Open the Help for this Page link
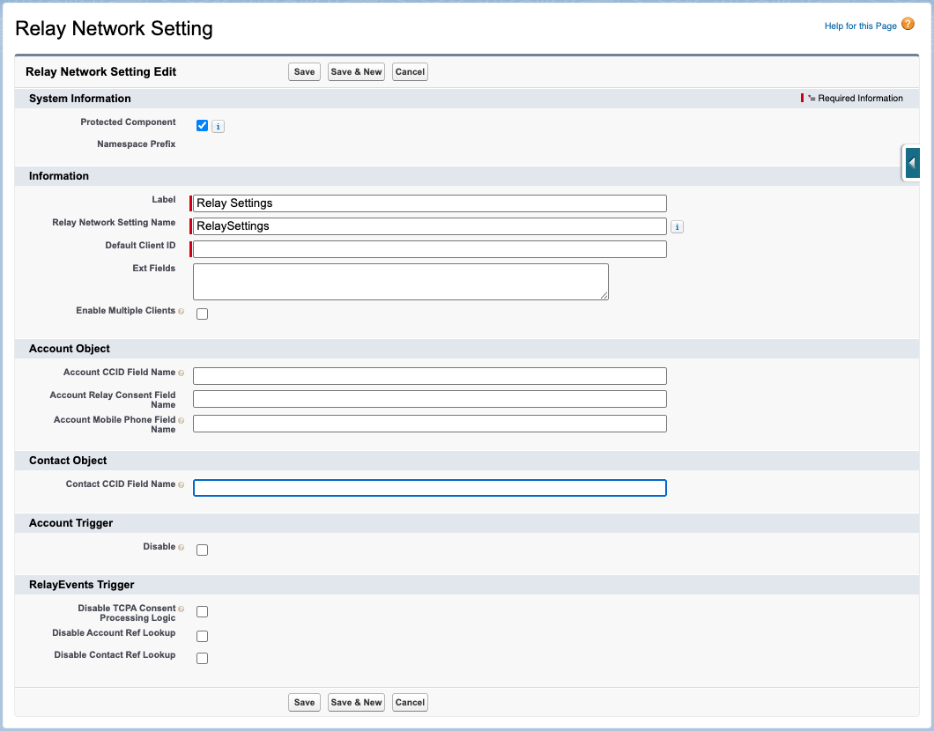 (860, 26)
